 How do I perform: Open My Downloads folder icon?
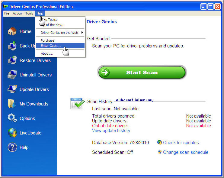(12, 104)
